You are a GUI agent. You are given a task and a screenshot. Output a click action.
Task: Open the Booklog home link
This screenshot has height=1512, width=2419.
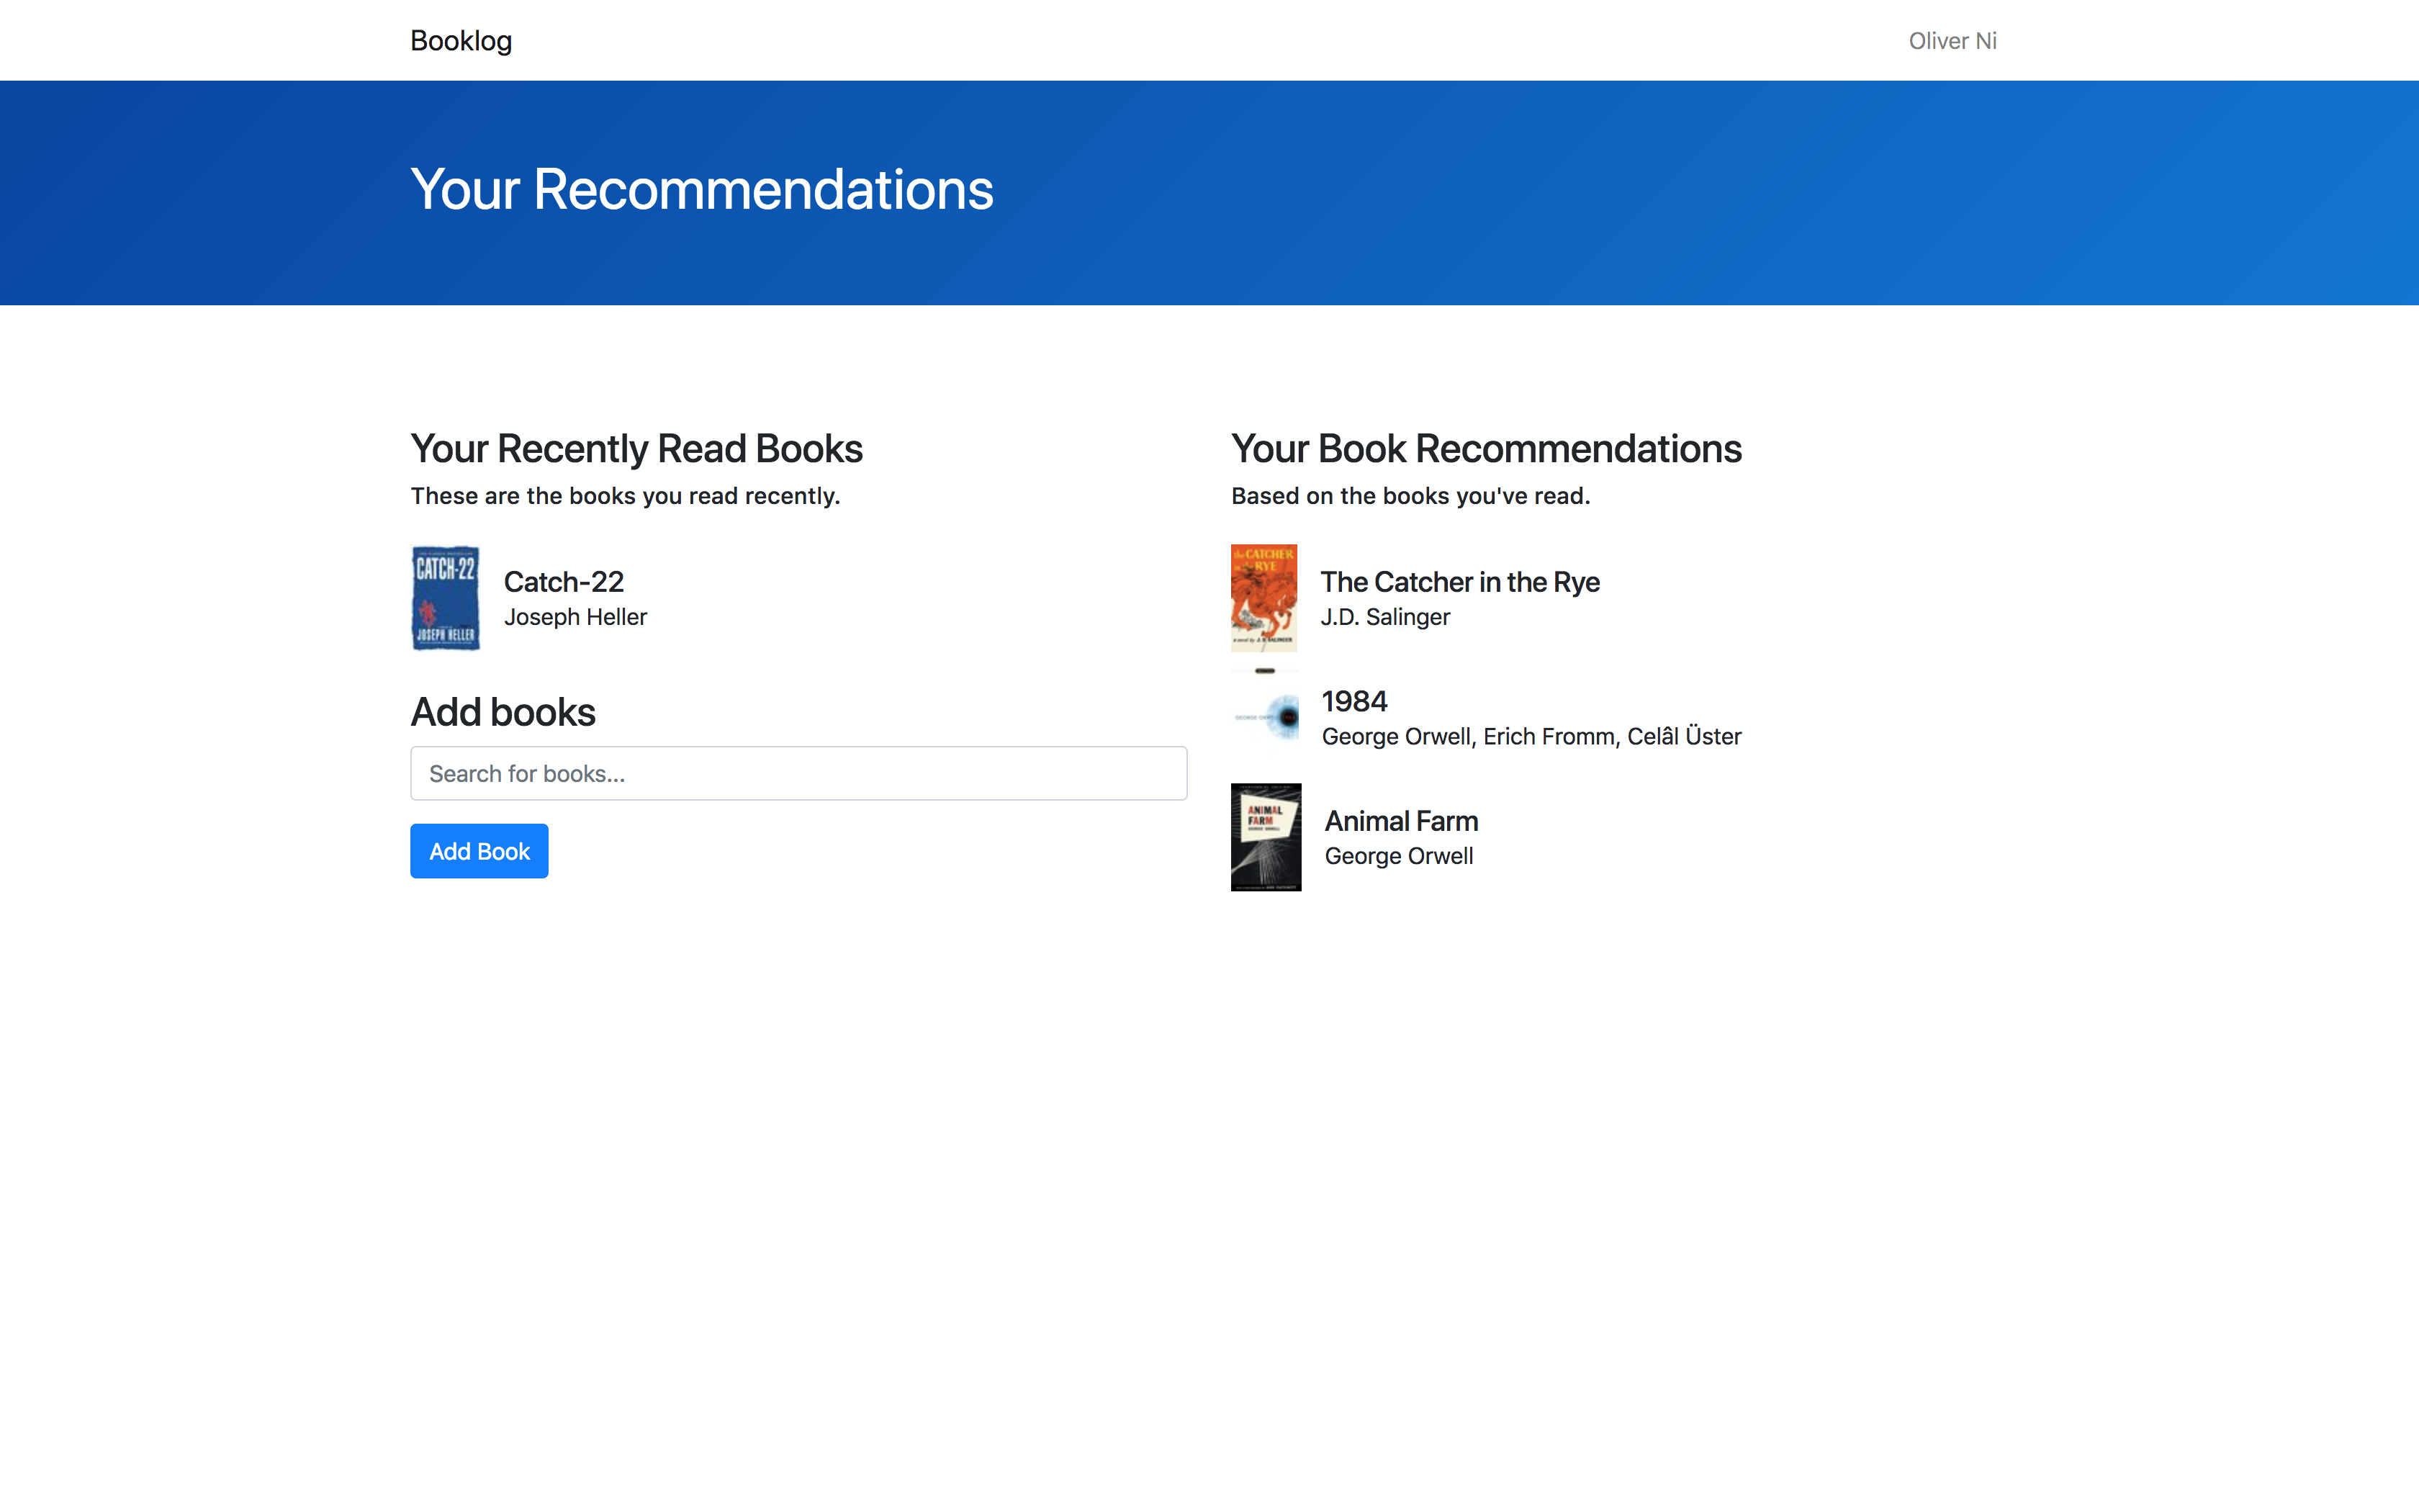pyautogui.click(x=461, y=40)
